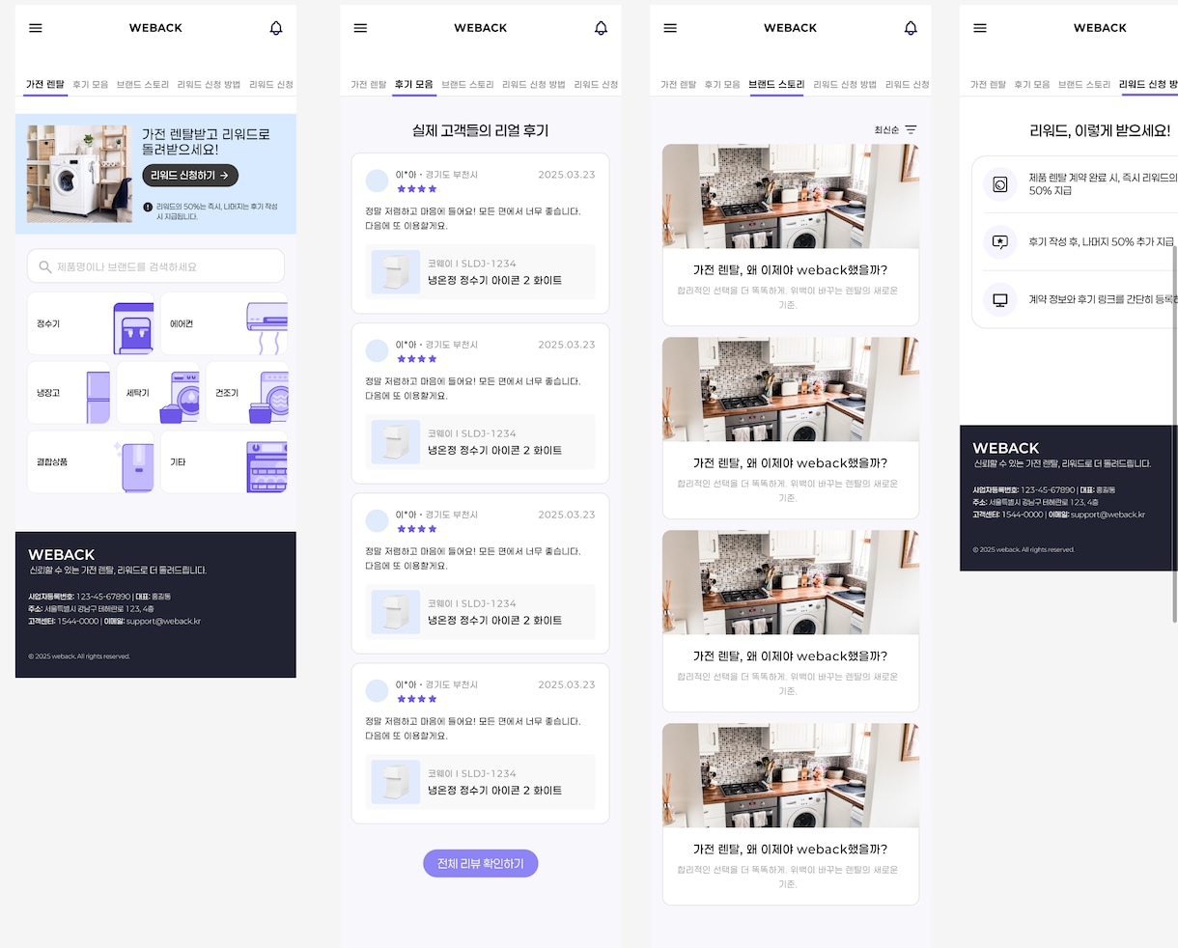Select the 정수기 category tile
Image resolution: width=1178 pixels, height=948 pixels.
[x=90, y=323]
